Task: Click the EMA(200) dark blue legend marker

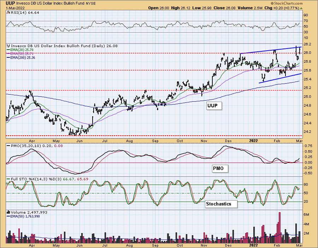Action: 8,58
